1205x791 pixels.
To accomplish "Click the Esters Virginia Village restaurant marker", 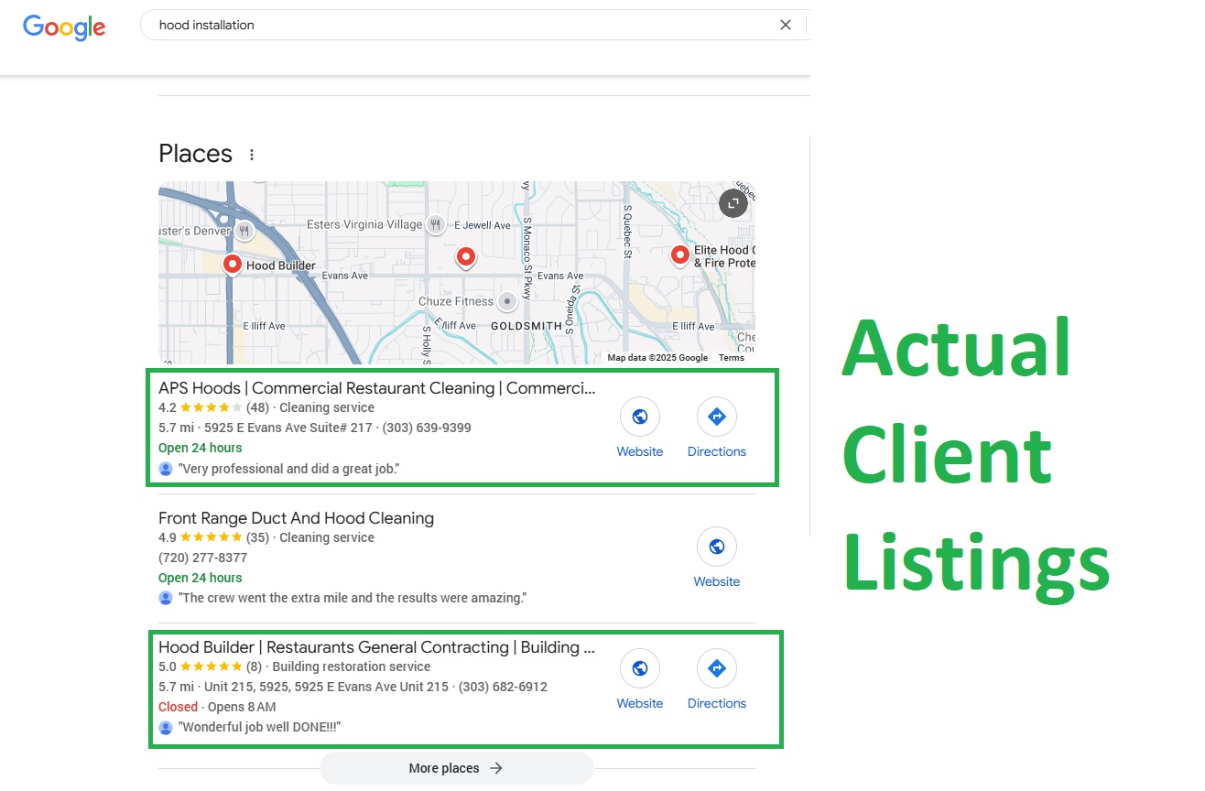I will click(436, 224).
